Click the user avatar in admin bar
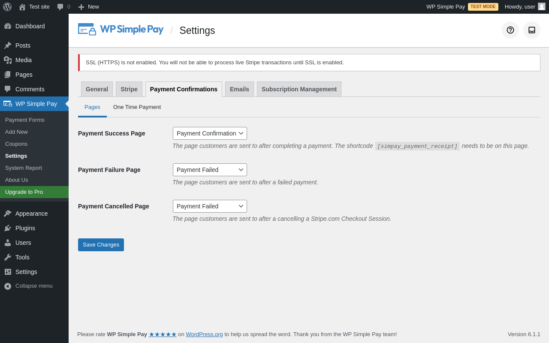Image resolution: width=549 pixels, height=343 pixels. (542, 6)
